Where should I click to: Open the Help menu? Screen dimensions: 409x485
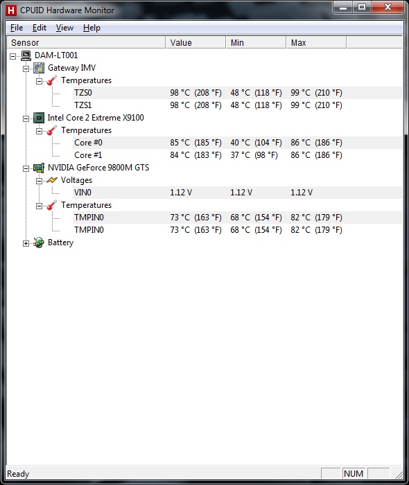coord(92,28)
